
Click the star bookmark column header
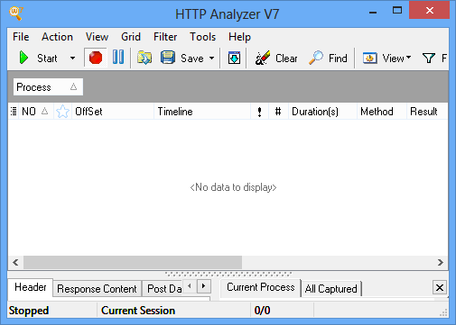(62, 112)
